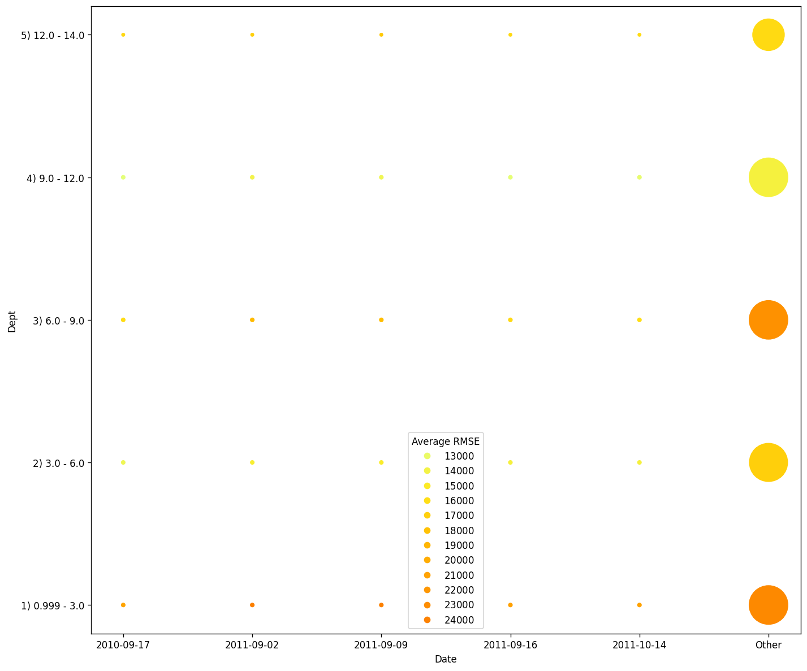The width and height of the screenshot is (807, 671).
Task: Click the 2011-09-09 tick label
Action: [381, 644]
